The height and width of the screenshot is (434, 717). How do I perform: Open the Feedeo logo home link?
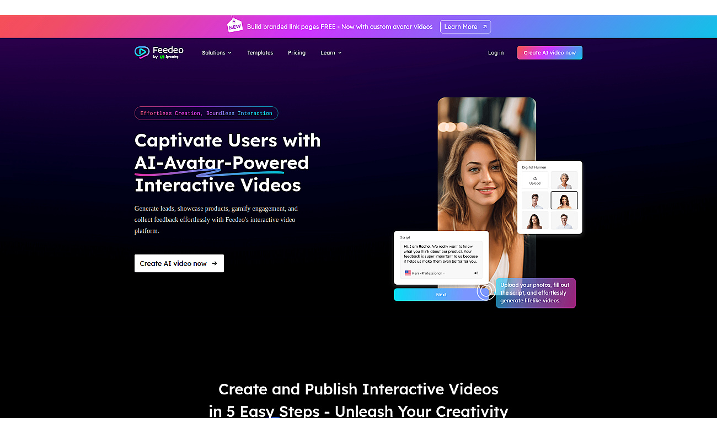pos(159,52)
